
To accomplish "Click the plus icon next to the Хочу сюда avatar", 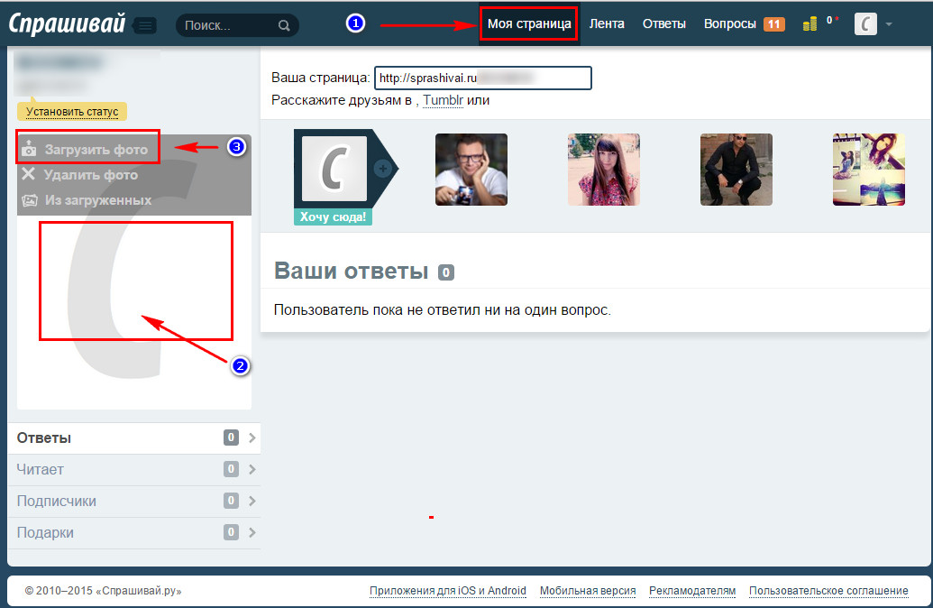I will 382,168.
